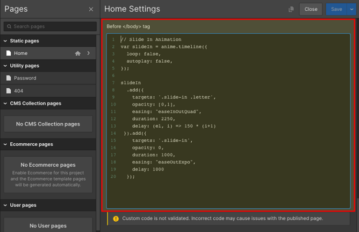The image size is (359, 232).
Task: Click the home icon next to Home page
Action: point(78,54)
